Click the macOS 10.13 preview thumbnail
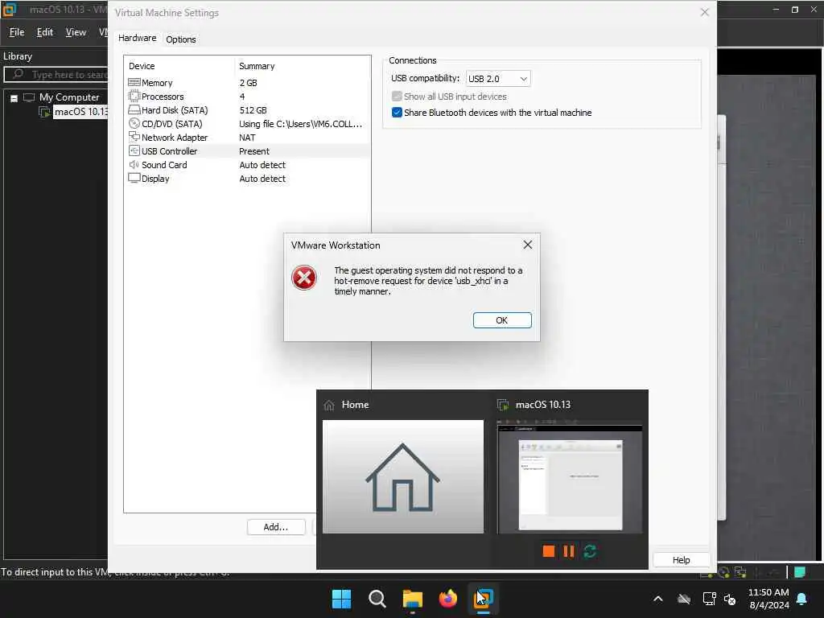The height and width of the screenshot is (618, 824). pyautogui.click(x=570, y=476)
